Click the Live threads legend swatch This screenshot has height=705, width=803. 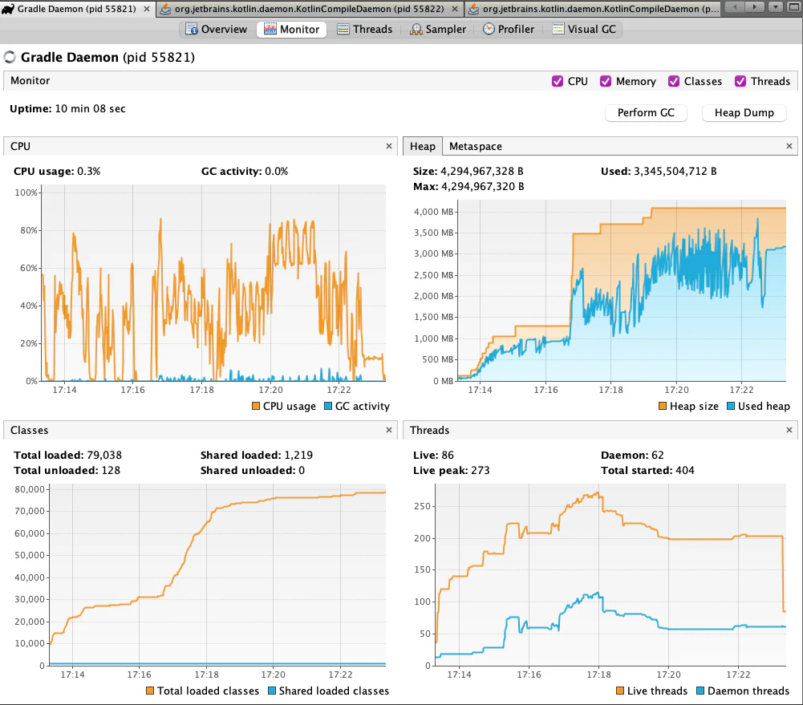pos(619,691)
